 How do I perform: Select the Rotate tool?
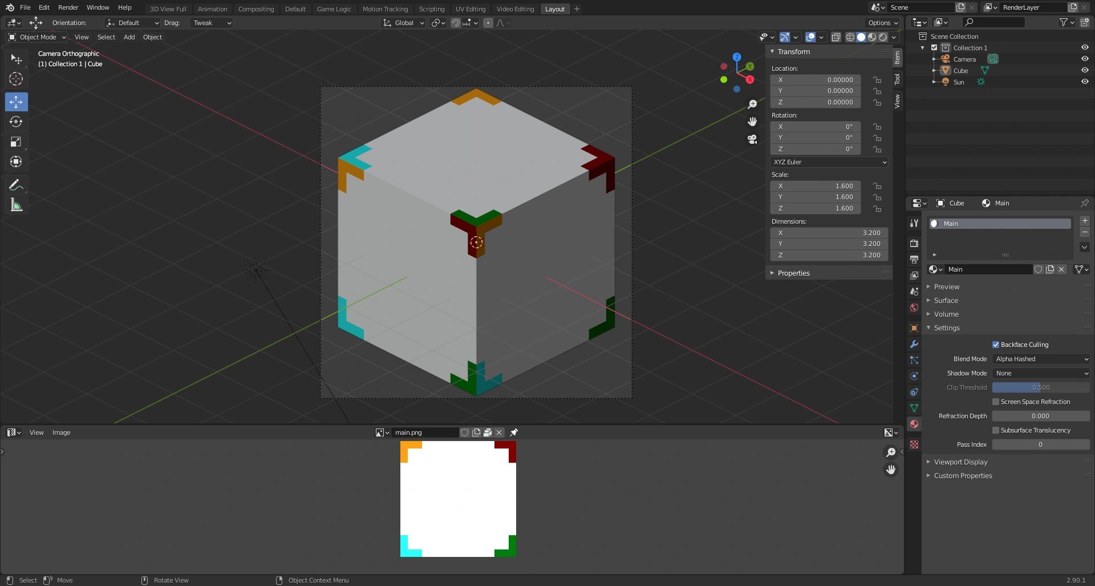16,122
